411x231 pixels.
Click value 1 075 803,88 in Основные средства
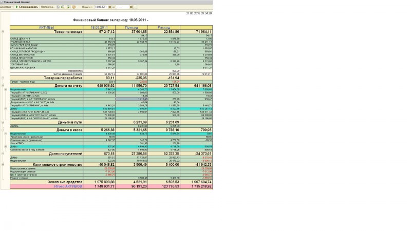pyautogui.click(x=105, y=182)
